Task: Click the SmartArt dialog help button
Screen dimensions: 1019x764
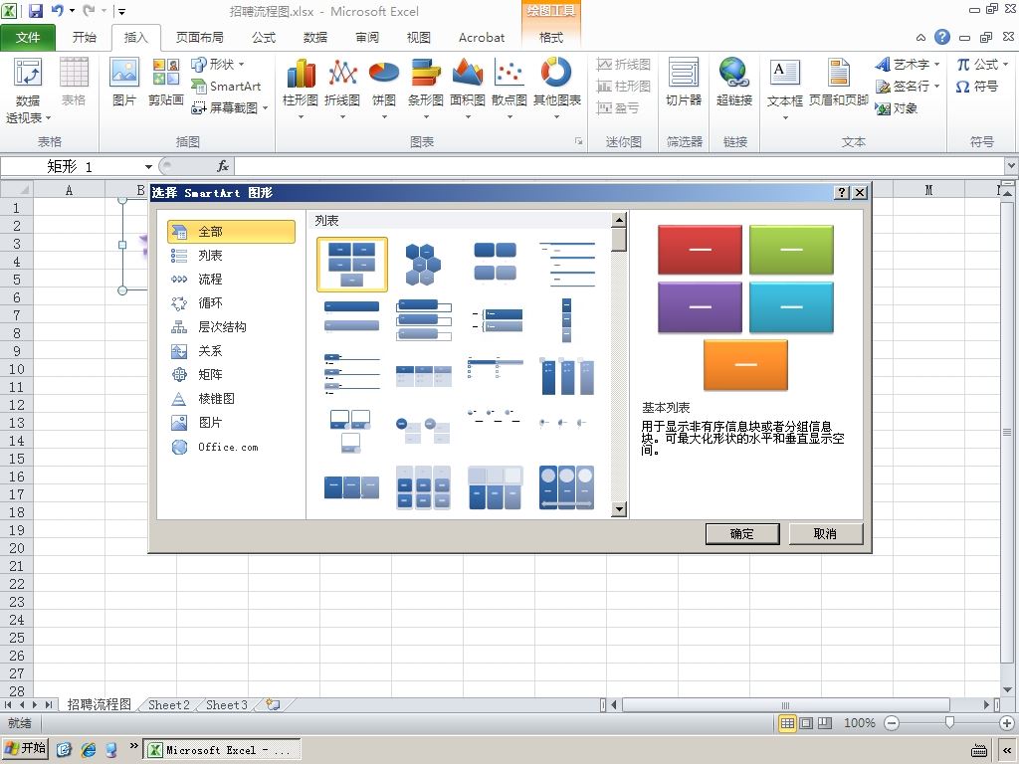Action: coord(842,192)
